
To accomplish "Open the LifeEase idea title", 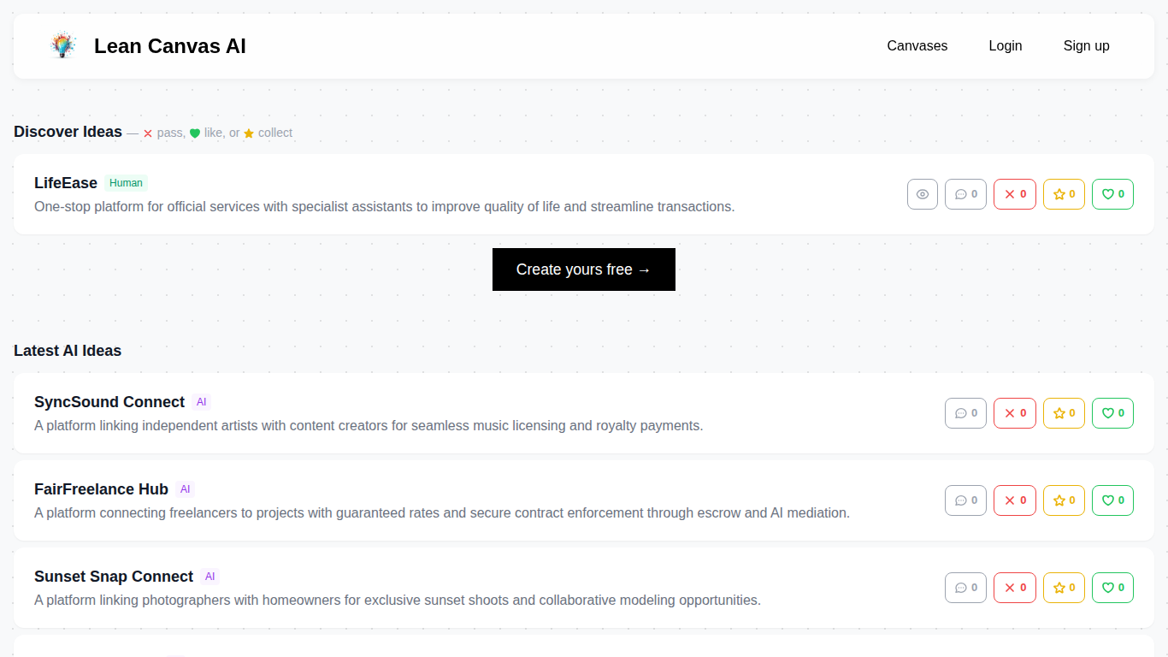I will click(x=66, y=183).
